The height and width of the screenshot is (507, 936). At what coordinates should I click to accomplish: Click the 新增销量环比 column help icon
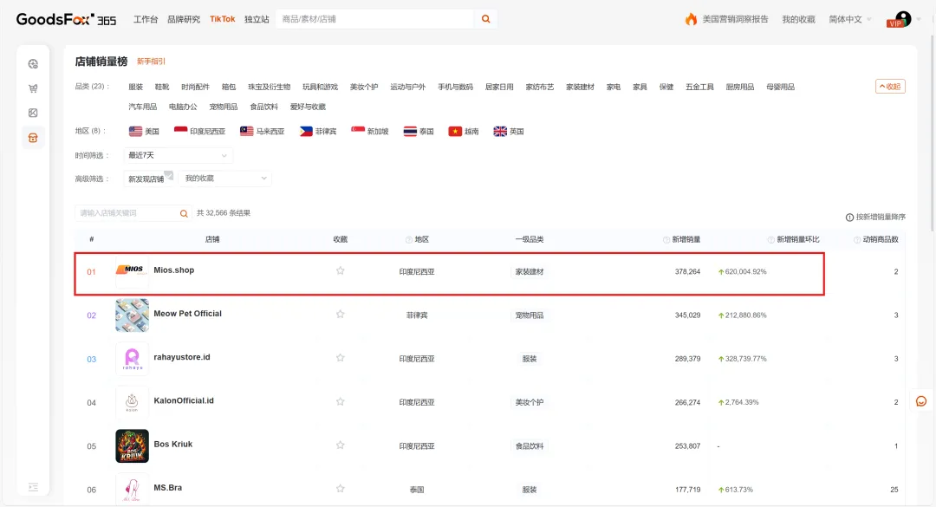pos(770,239)
